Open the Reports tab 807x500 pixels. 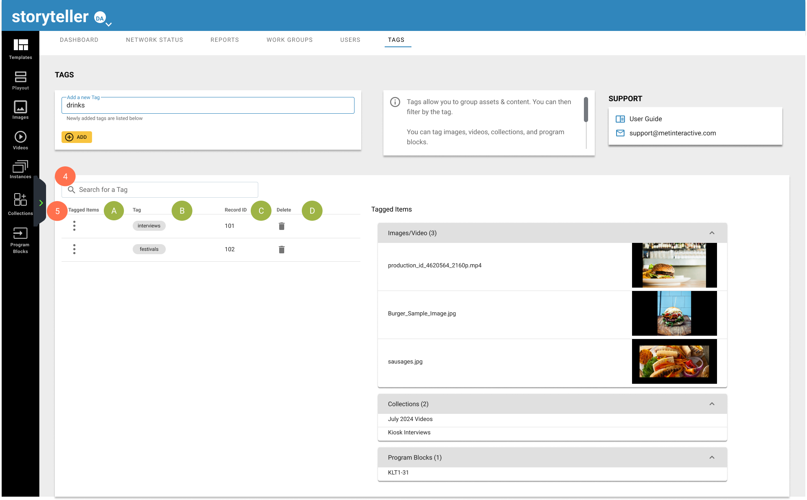tap(225, 40)
